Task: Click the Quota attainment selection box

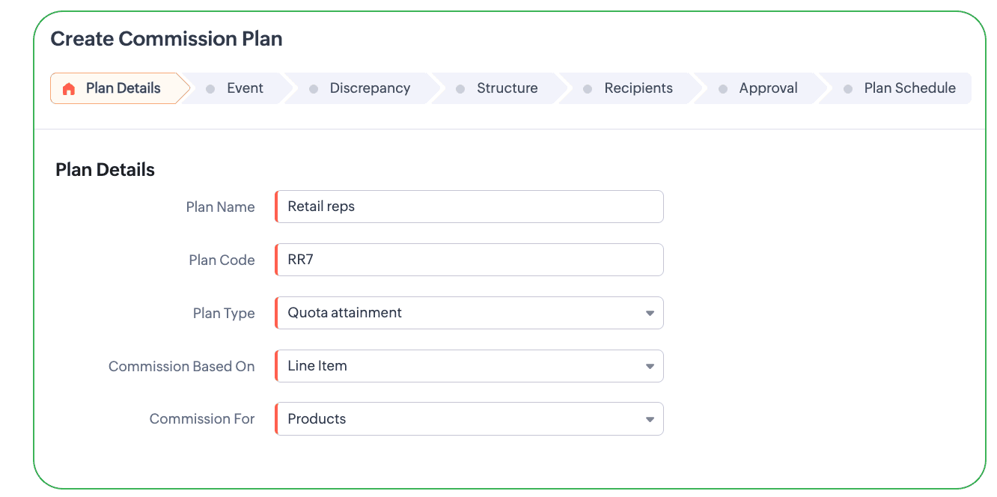Action: [x=469, y=313]
